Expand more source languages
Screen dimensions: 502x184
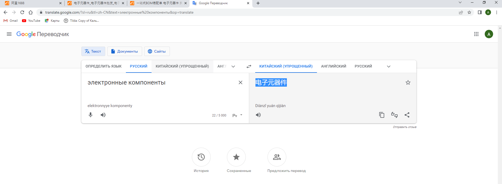tap(233, 66)
